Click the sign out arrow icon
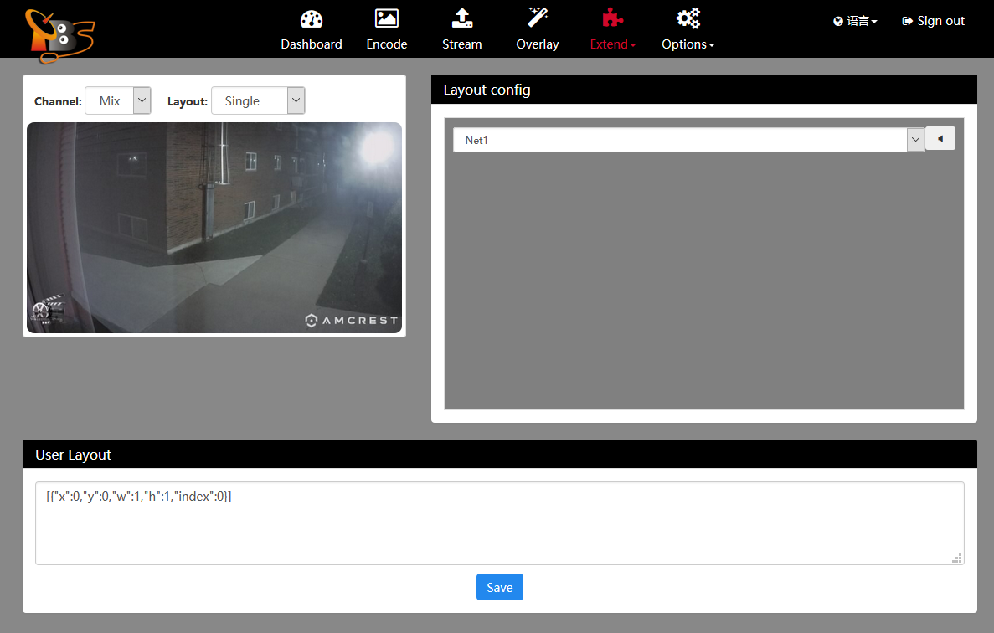The width and height of the screenshot is (994, 633). 907,22
